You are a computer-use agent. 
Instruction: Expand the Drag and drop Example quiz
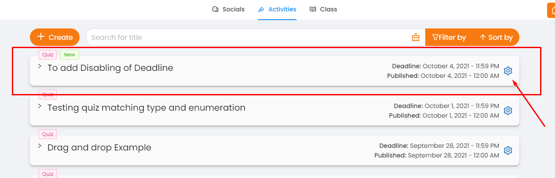click(40, 146)
